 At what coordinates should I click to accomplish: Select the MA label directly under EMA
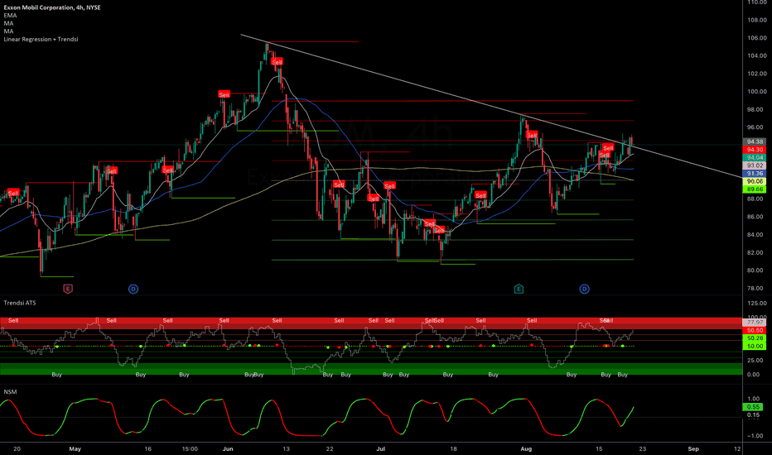pos(8,23)
